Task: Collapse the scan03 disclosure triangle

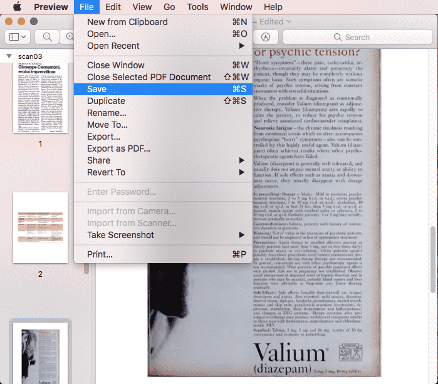Action: pos(9,56)
